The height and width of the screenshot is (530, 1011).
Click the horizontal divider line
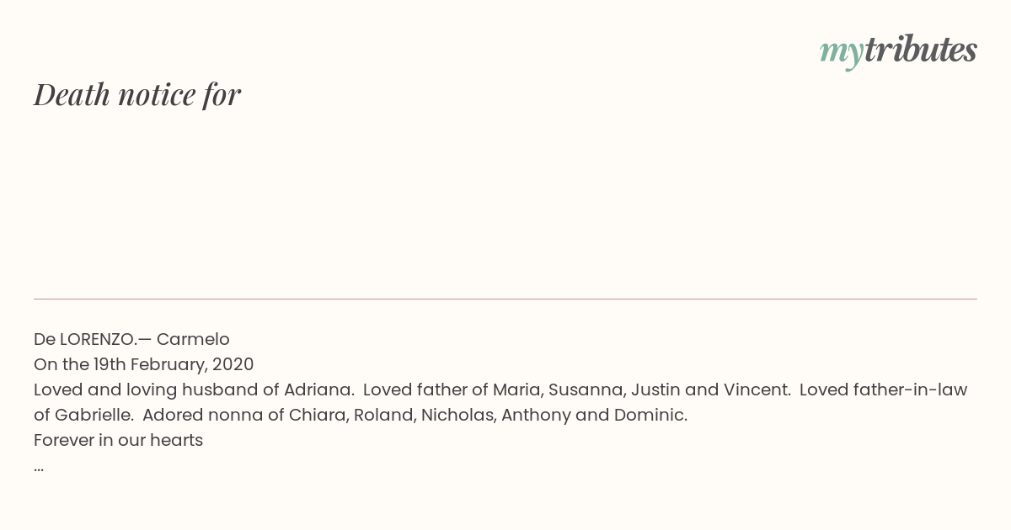tap(505, 299)
